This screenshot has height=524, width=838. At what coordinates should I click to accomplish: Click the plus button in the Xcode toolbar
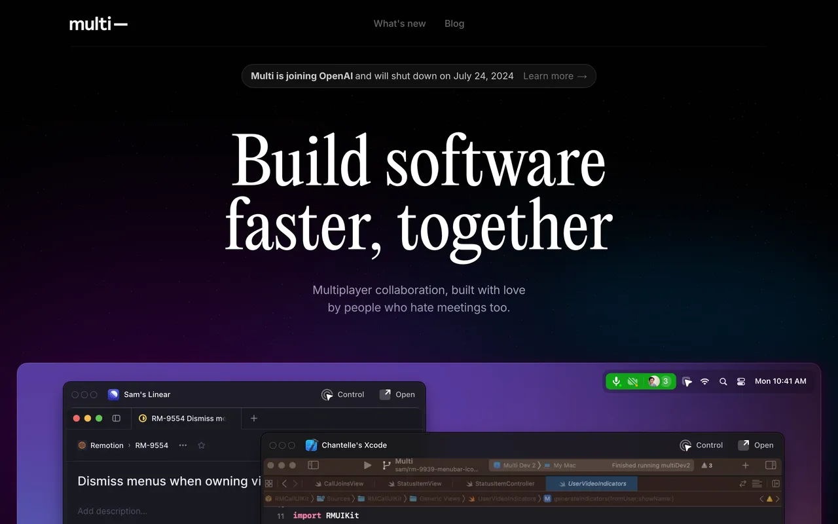[x=745, y=465]
